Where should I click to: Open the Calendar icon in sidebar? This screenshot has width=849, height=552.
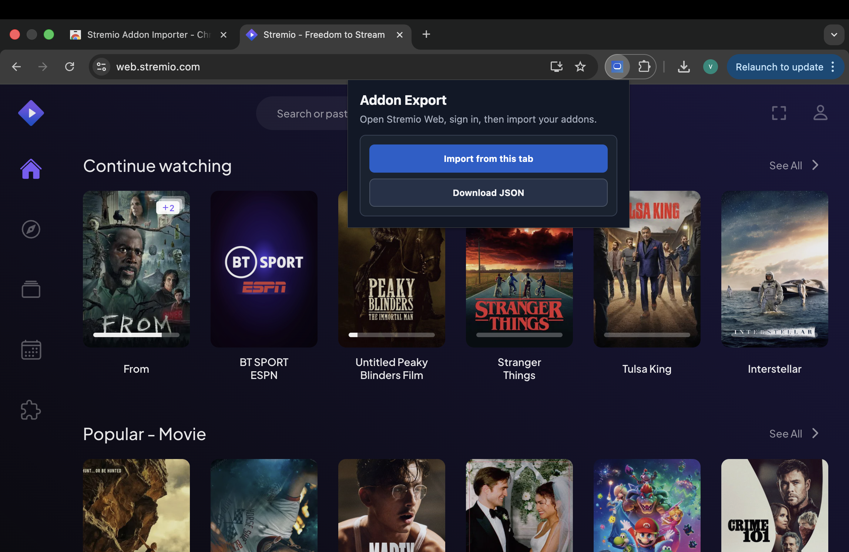31,350
